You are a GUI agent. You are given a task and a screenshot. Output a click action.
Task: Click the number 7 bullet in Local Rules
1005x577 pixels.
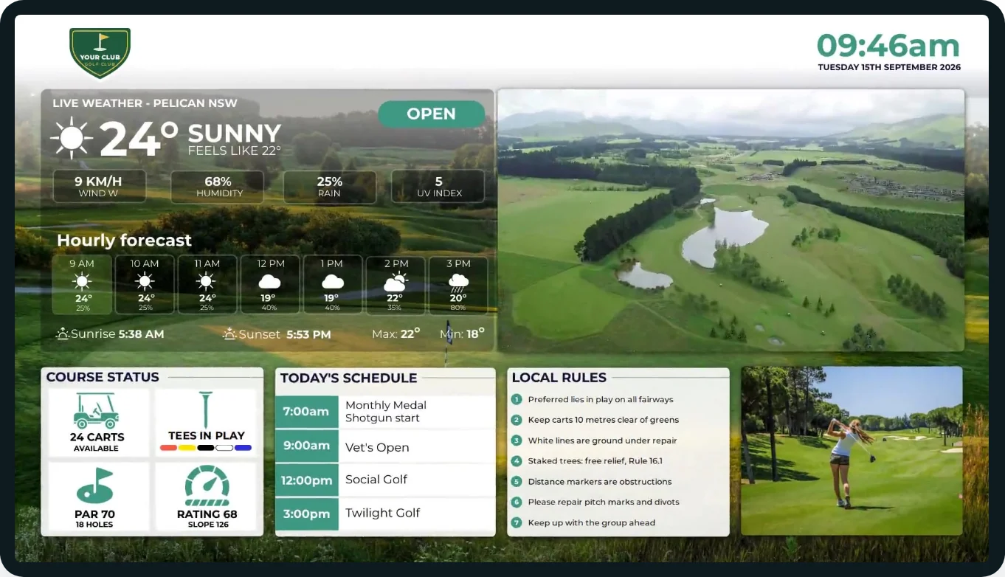click(x=517, y=523)
